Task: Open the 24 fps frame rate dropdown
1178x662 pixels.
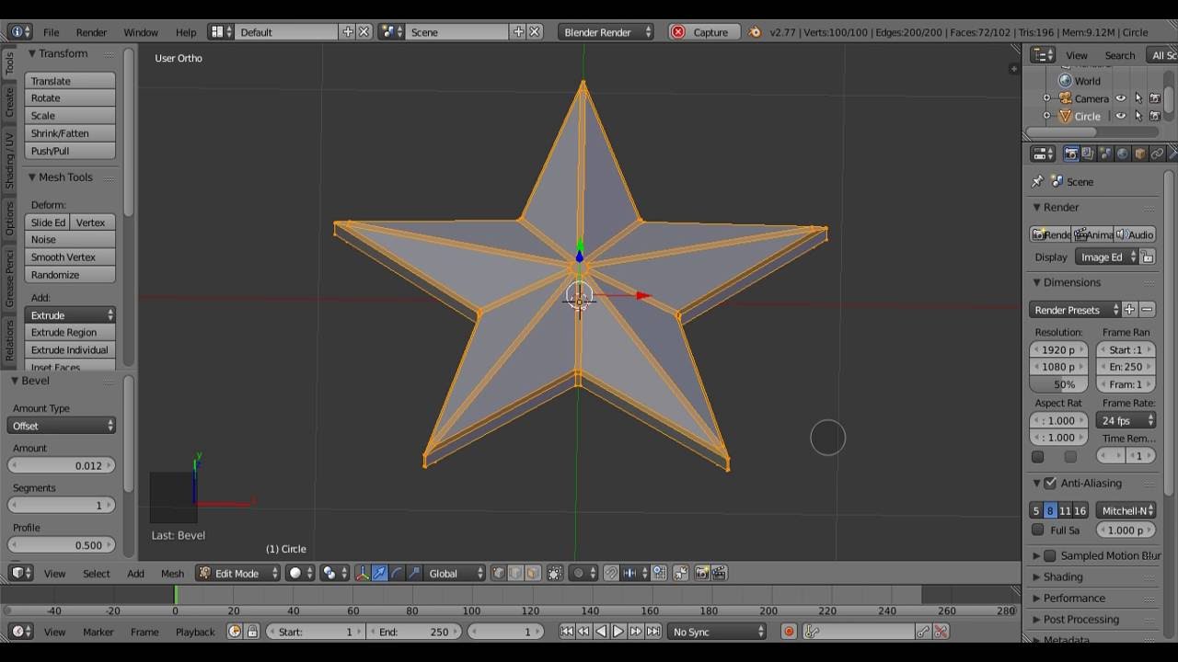Action: pyautogui.click(x=1126, y=420)
